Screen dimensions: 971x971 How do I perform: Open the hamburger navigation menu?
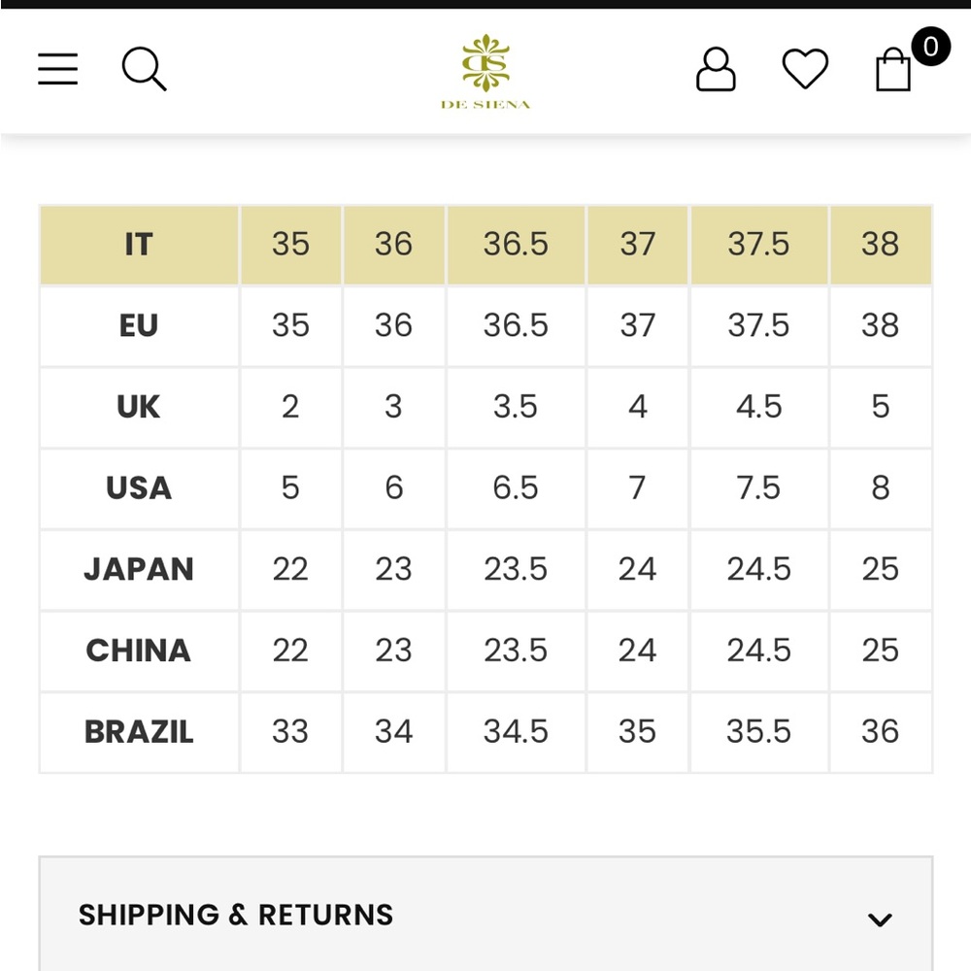[x=57, y=69]
